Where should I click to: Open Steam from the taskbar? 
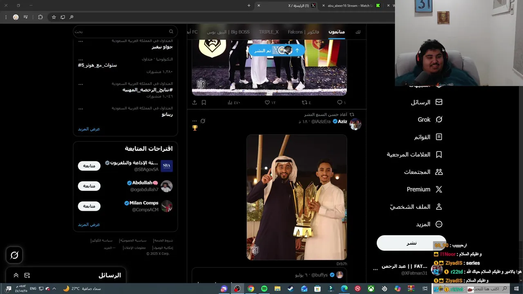tap(291, 289)
